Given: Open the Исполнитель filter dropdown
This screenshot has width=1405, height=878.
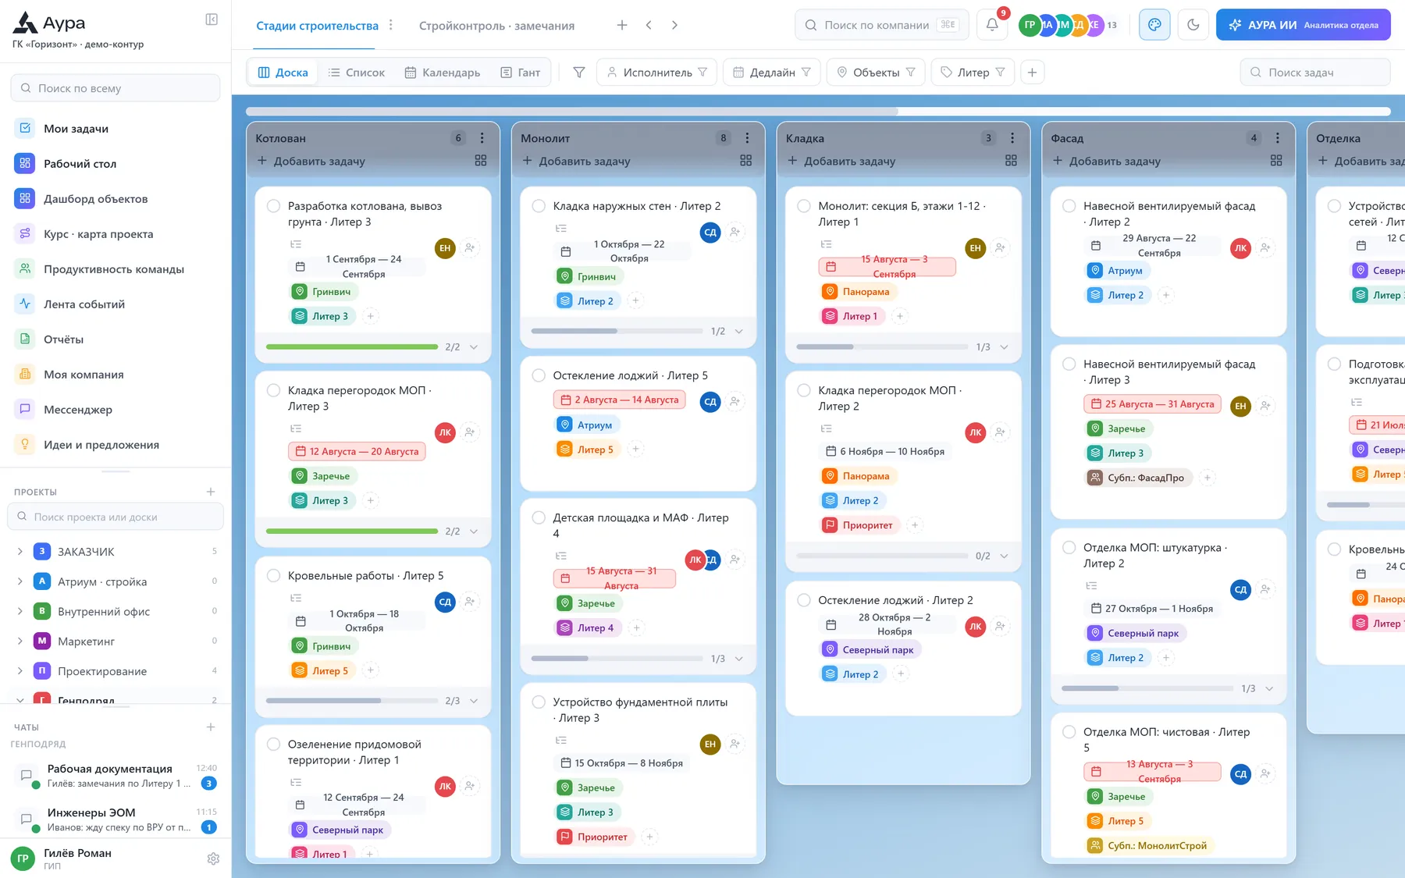Looking at the screenshot, I should [x=657, y=73].
